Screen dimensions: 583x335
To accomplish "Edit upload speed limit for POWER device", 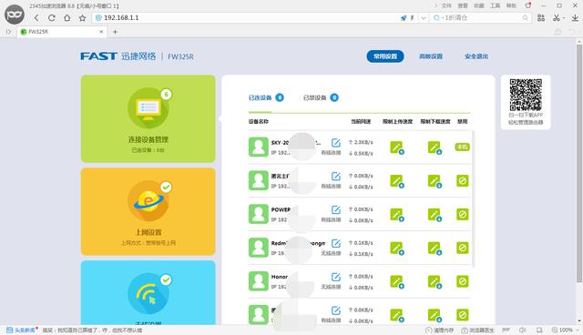I will (397, 215).
